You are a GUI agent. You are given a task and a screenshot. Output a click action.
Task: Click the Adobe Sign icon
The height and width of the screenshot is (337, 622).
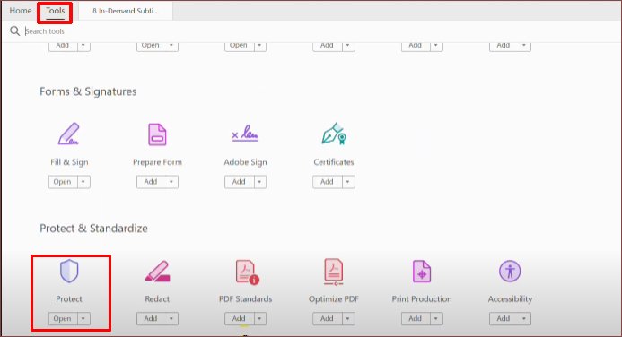(x=245, y=134)
